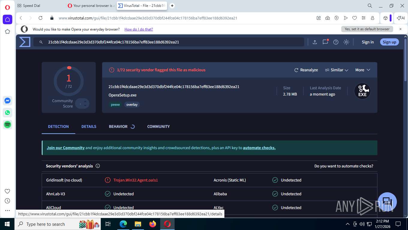Open VirusTotal chat support bubble
This screenshot has height=230, width=408.
pyautogui.click(x=387, y=202)
